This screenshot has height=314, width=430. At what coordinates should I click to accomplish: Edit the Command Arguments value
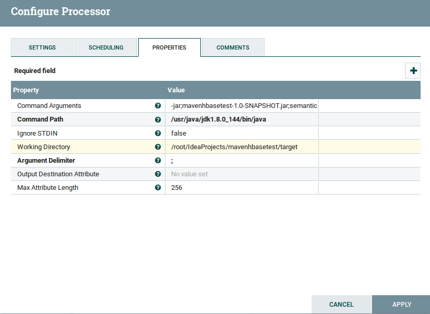tap(243, 106)
